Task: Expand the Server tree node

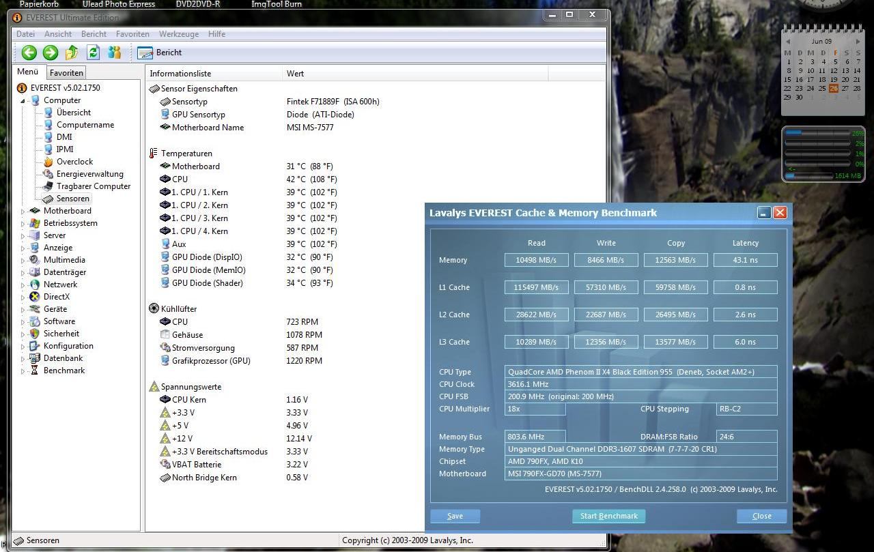Action: pyautogui.click(x=23, y=236)
